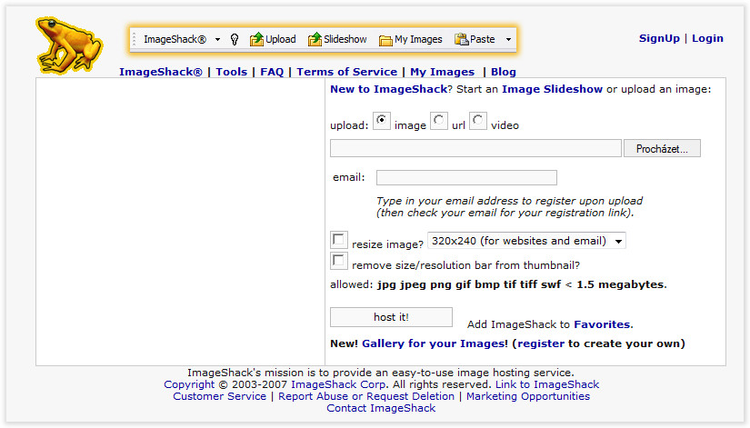The image size is (750, 428).
Task: Expand the ImageShack® toolbar dropdown arrow
Action: pos(217,40)
